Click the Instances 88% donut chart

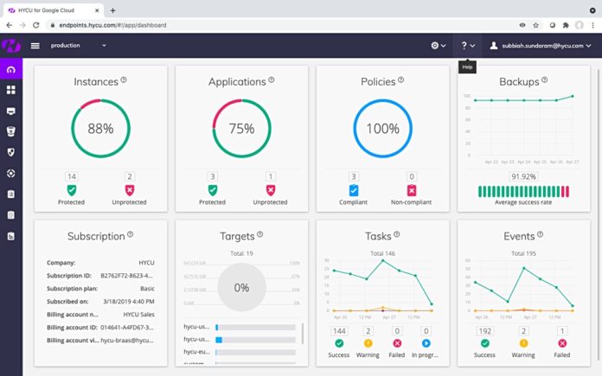[x=100, y=129]
